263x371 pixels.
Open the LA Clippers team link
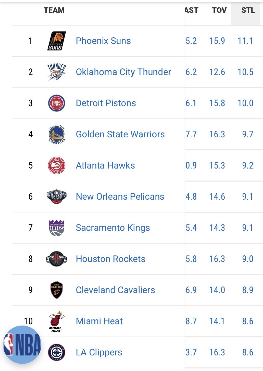tap(99, 352)
